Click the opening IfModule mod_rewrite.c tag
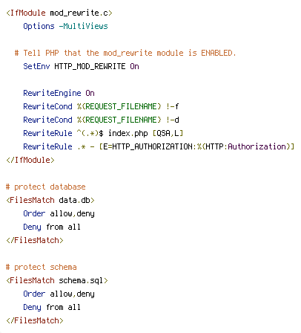The width and height of the screenshot is (301, 333). click(59, 13)
